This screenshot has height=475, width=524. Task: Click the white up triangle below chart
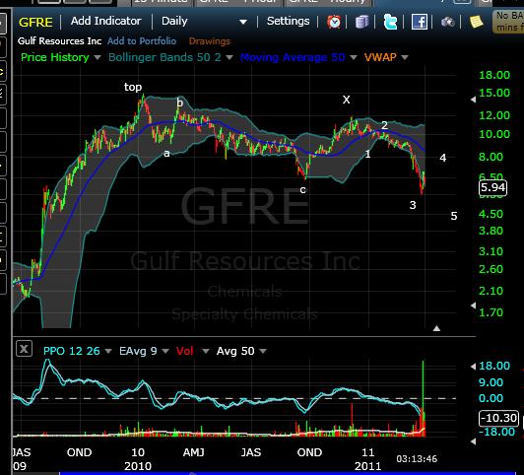(x=436, y=328)
